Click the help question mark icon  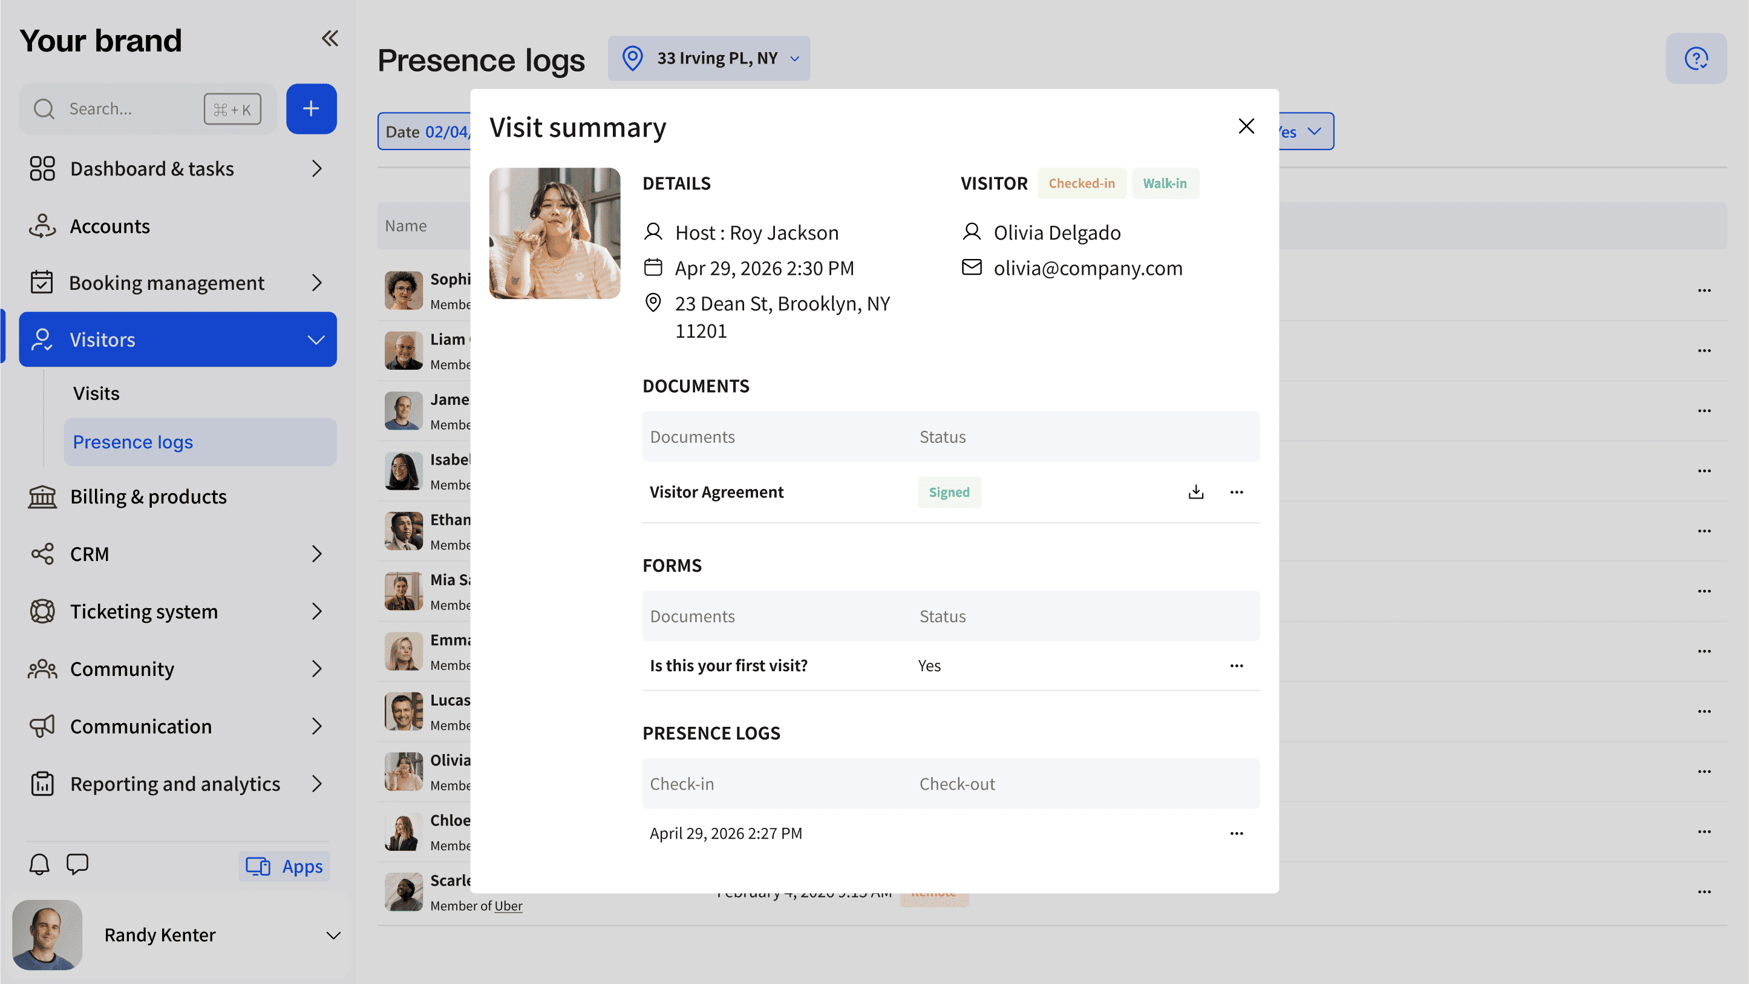pyautogui.click(x=1696, y=57)
